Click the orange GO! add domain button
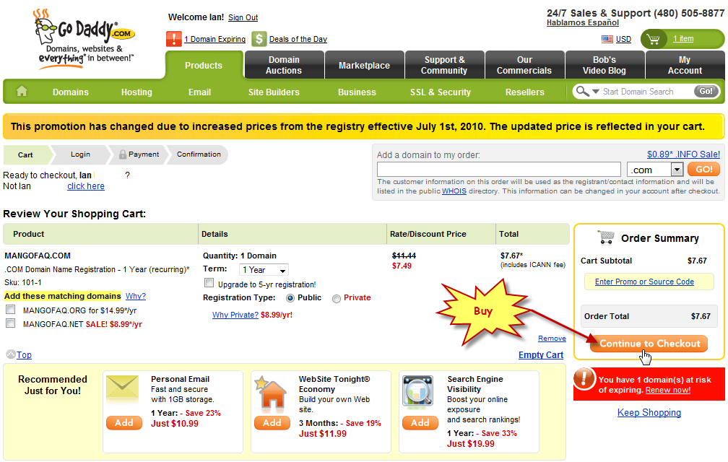The image size is (728, 462). point(704,170)
